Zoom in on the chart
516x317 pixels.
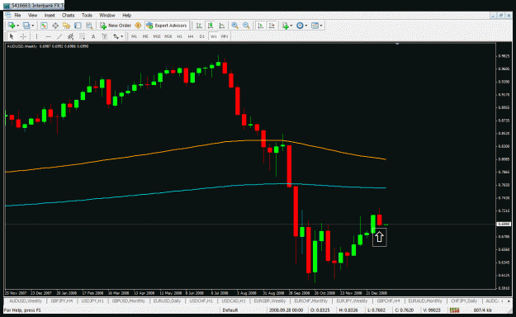click(x=235, y=26)
